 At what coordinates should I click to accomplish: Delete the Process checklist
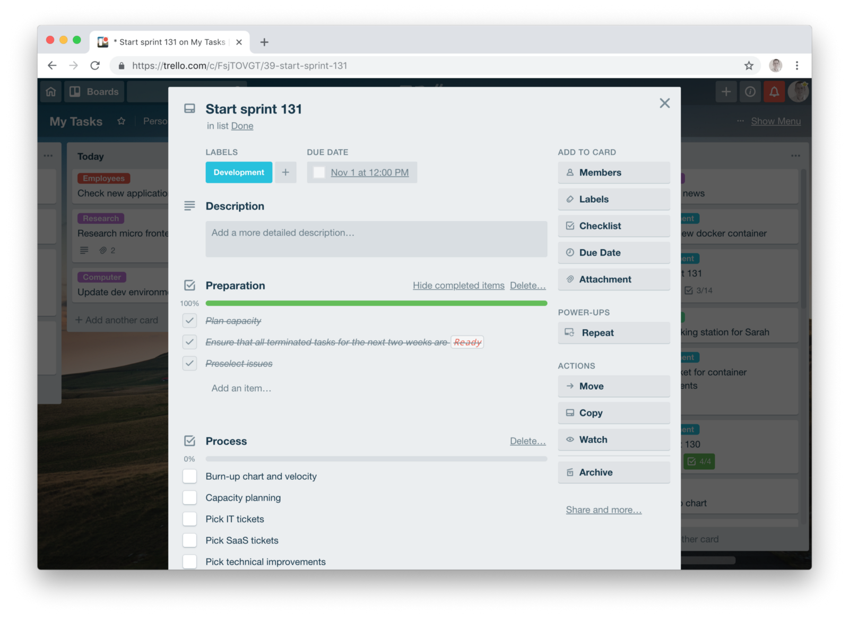click(527, 441)
